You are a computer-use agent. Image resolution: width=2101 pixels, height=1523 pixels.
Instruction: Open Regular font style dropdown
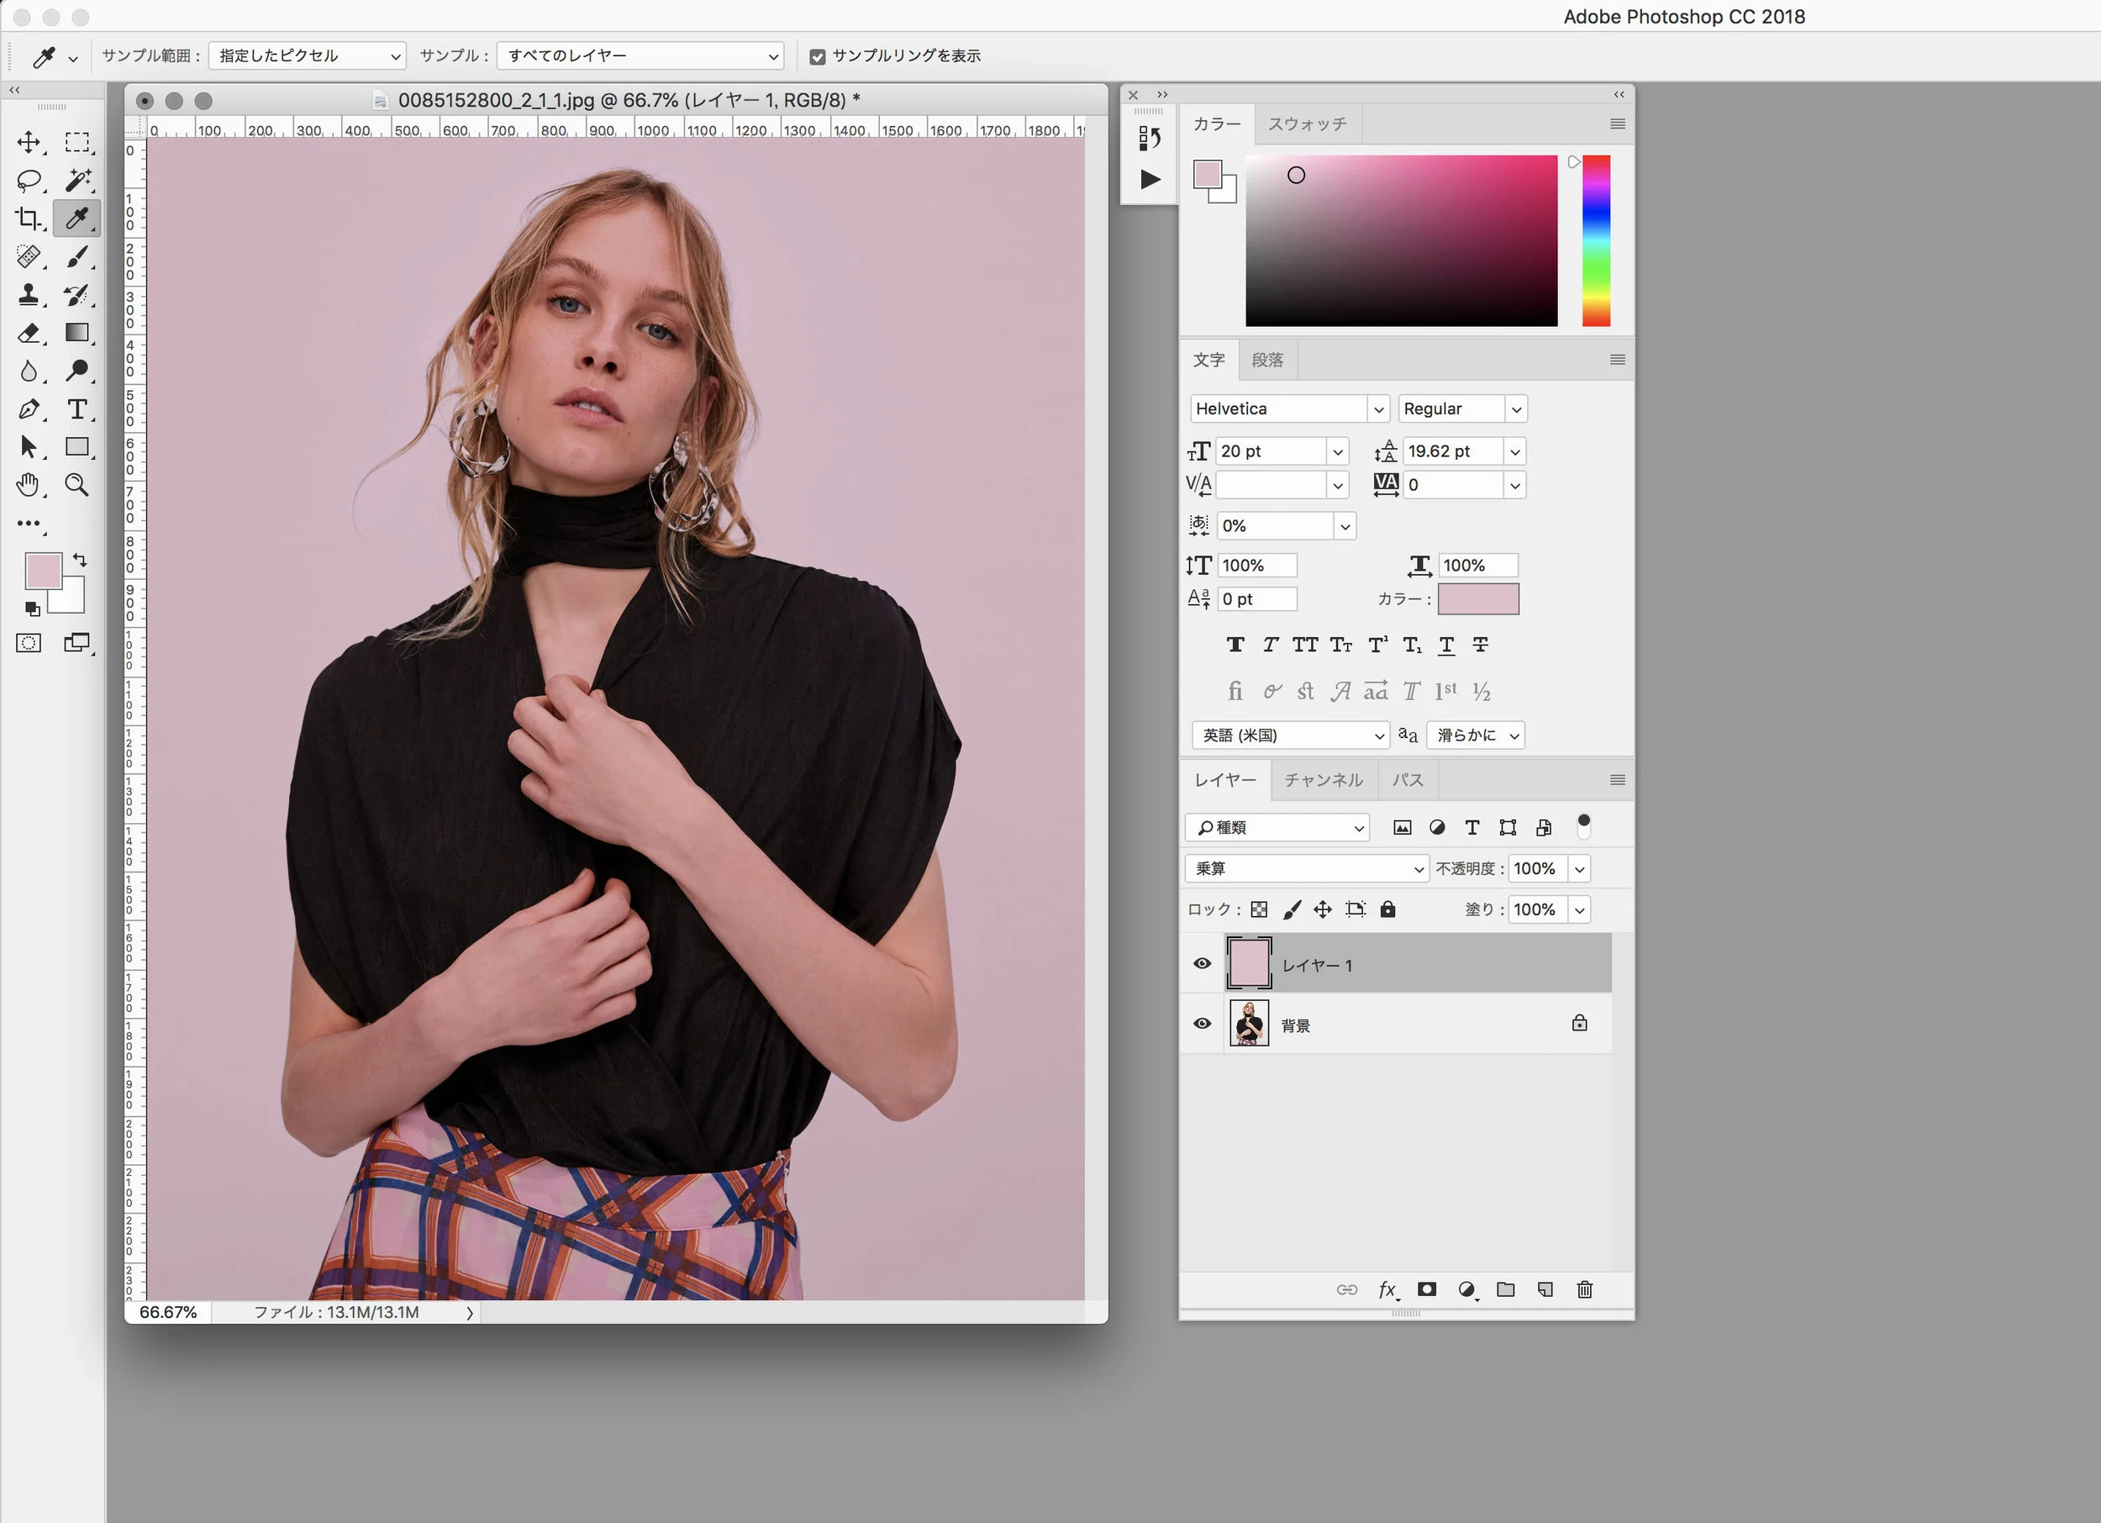(1515, 409)
